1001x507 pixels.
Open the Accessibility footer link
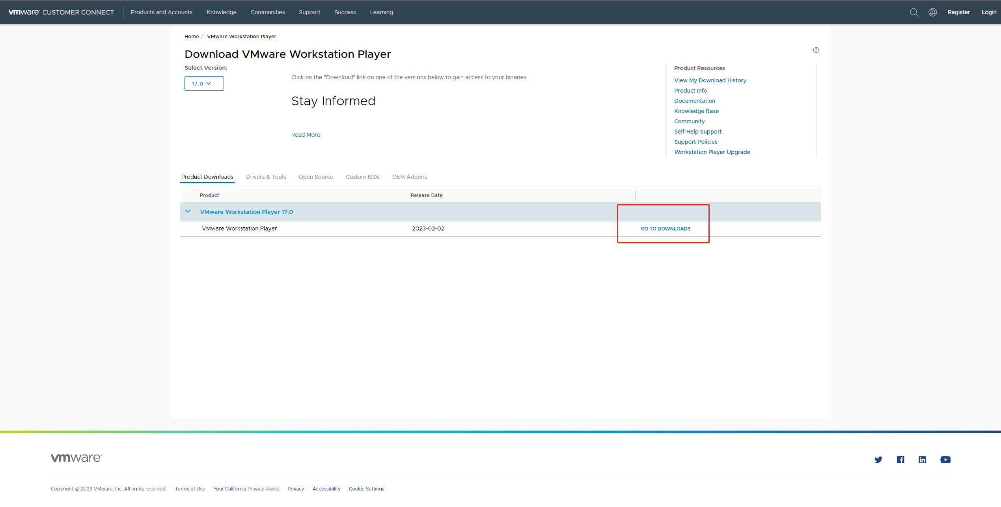tap(326, 489)
